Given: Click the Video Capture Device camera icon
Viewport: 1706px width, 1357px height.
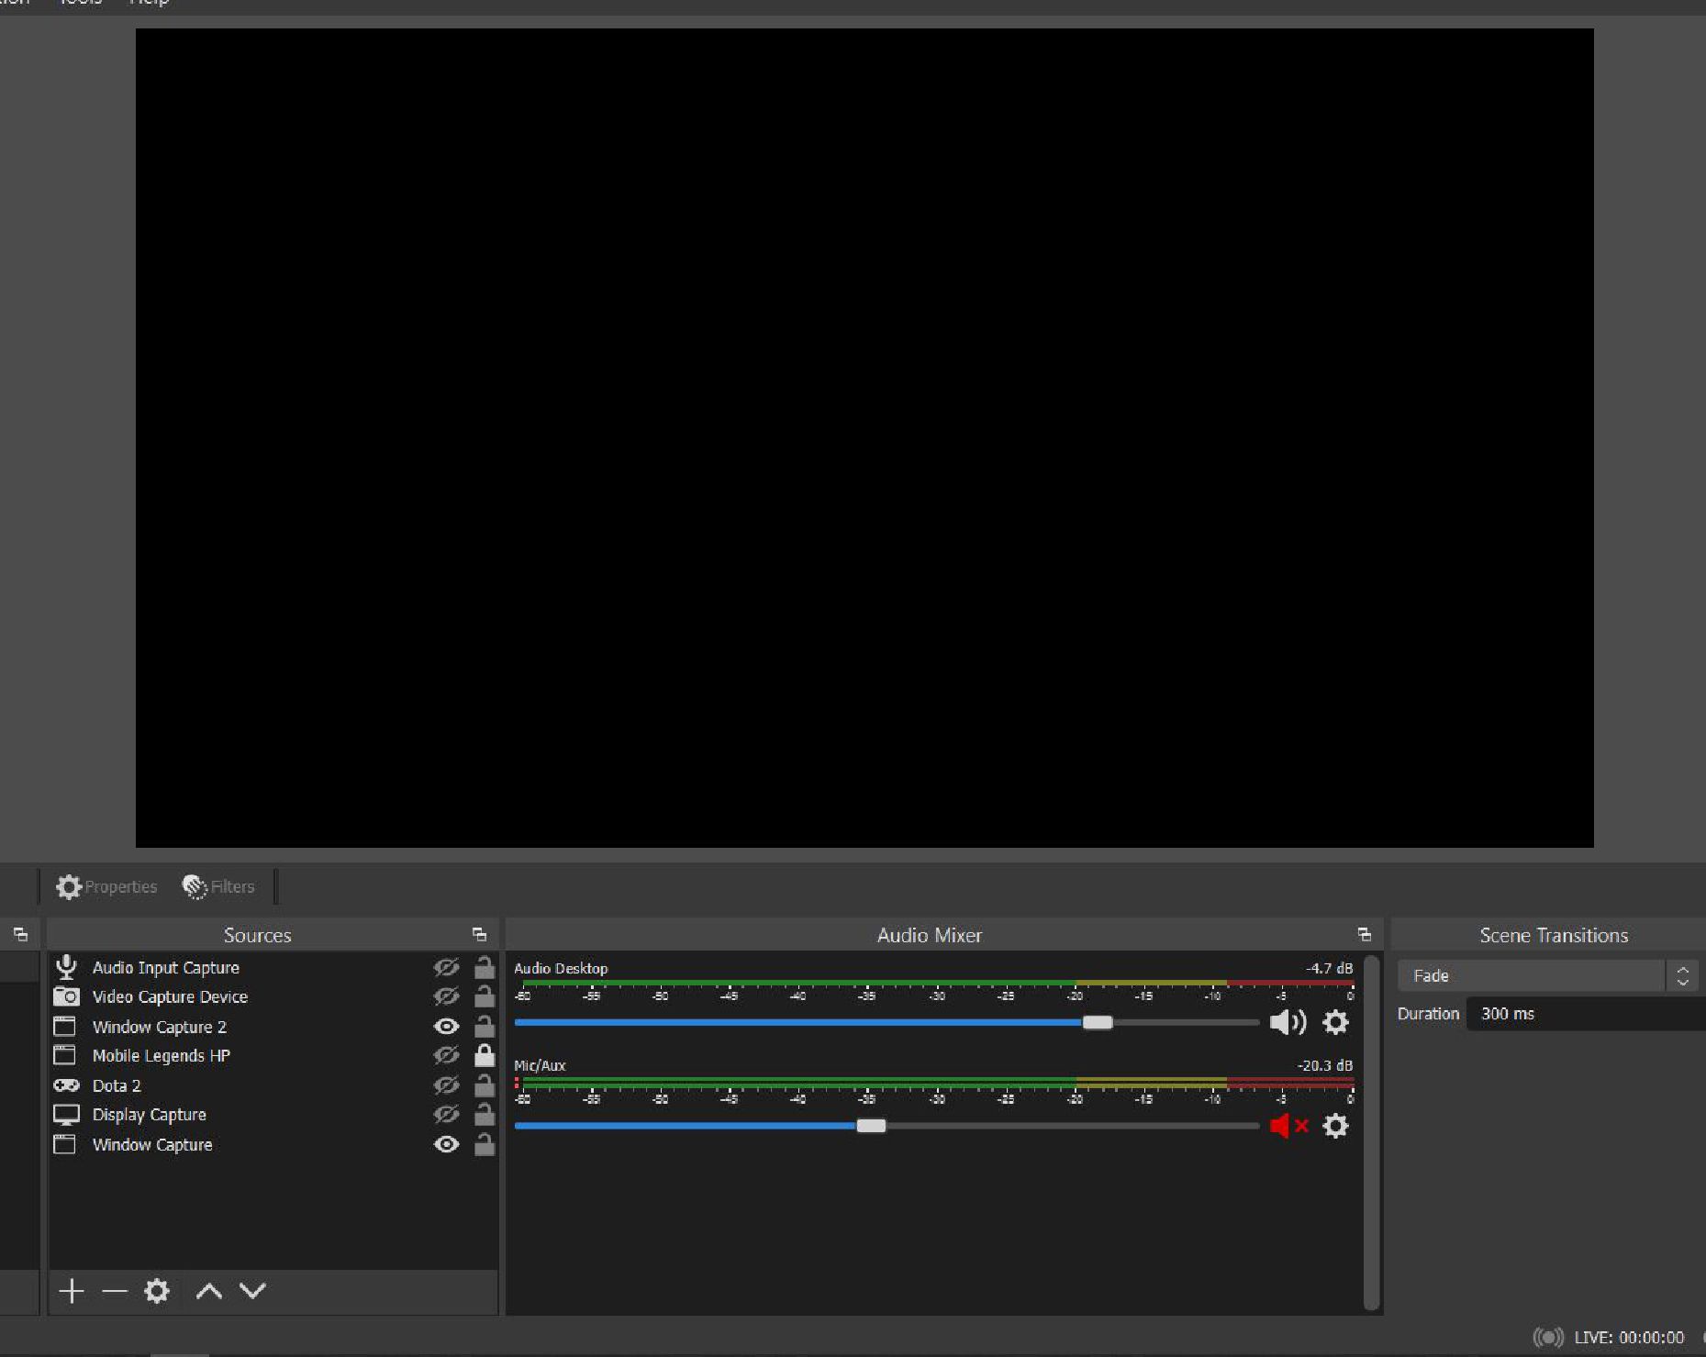Looking at the screenshot, I should click(x=66, y=996).
